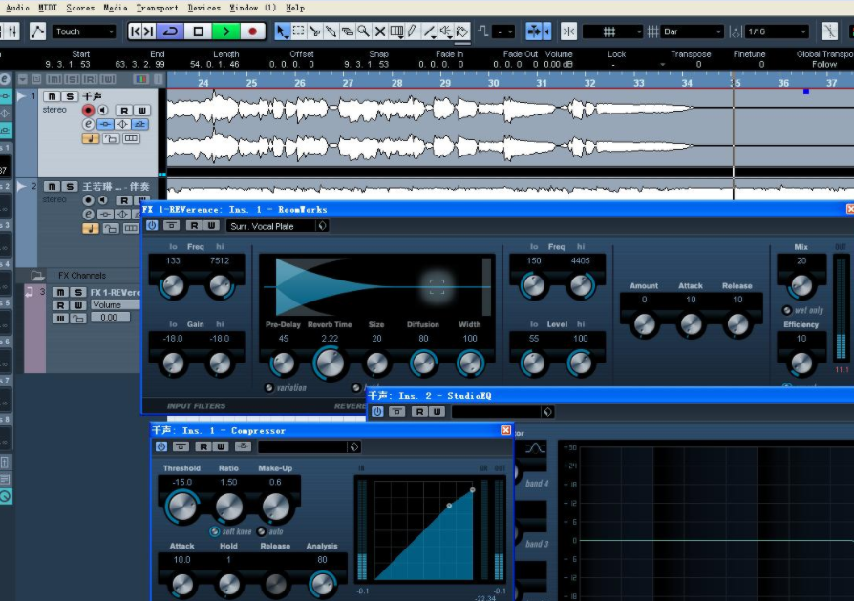
Task: Select the Split scissors tool
Action: 315,31
